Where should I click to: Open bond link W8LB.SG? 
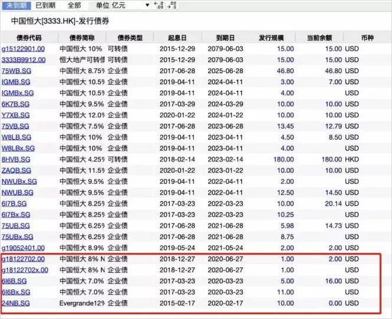coord(17,137)
